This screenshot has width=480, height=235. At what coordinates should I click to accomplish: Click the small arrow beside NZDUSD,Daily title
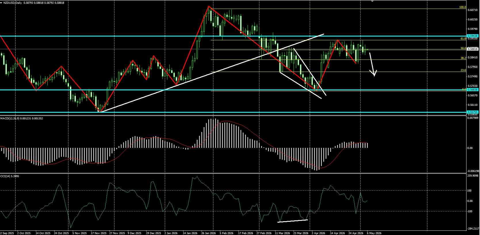point(1,3)
